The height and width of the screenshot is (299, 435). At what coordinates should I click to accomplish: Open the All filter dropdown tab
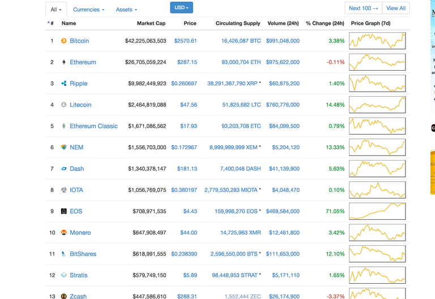coord(56,10)
